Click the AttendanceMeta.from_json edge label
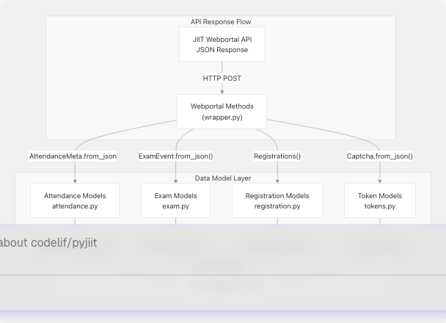446x323 pixels. click(73, 156)
